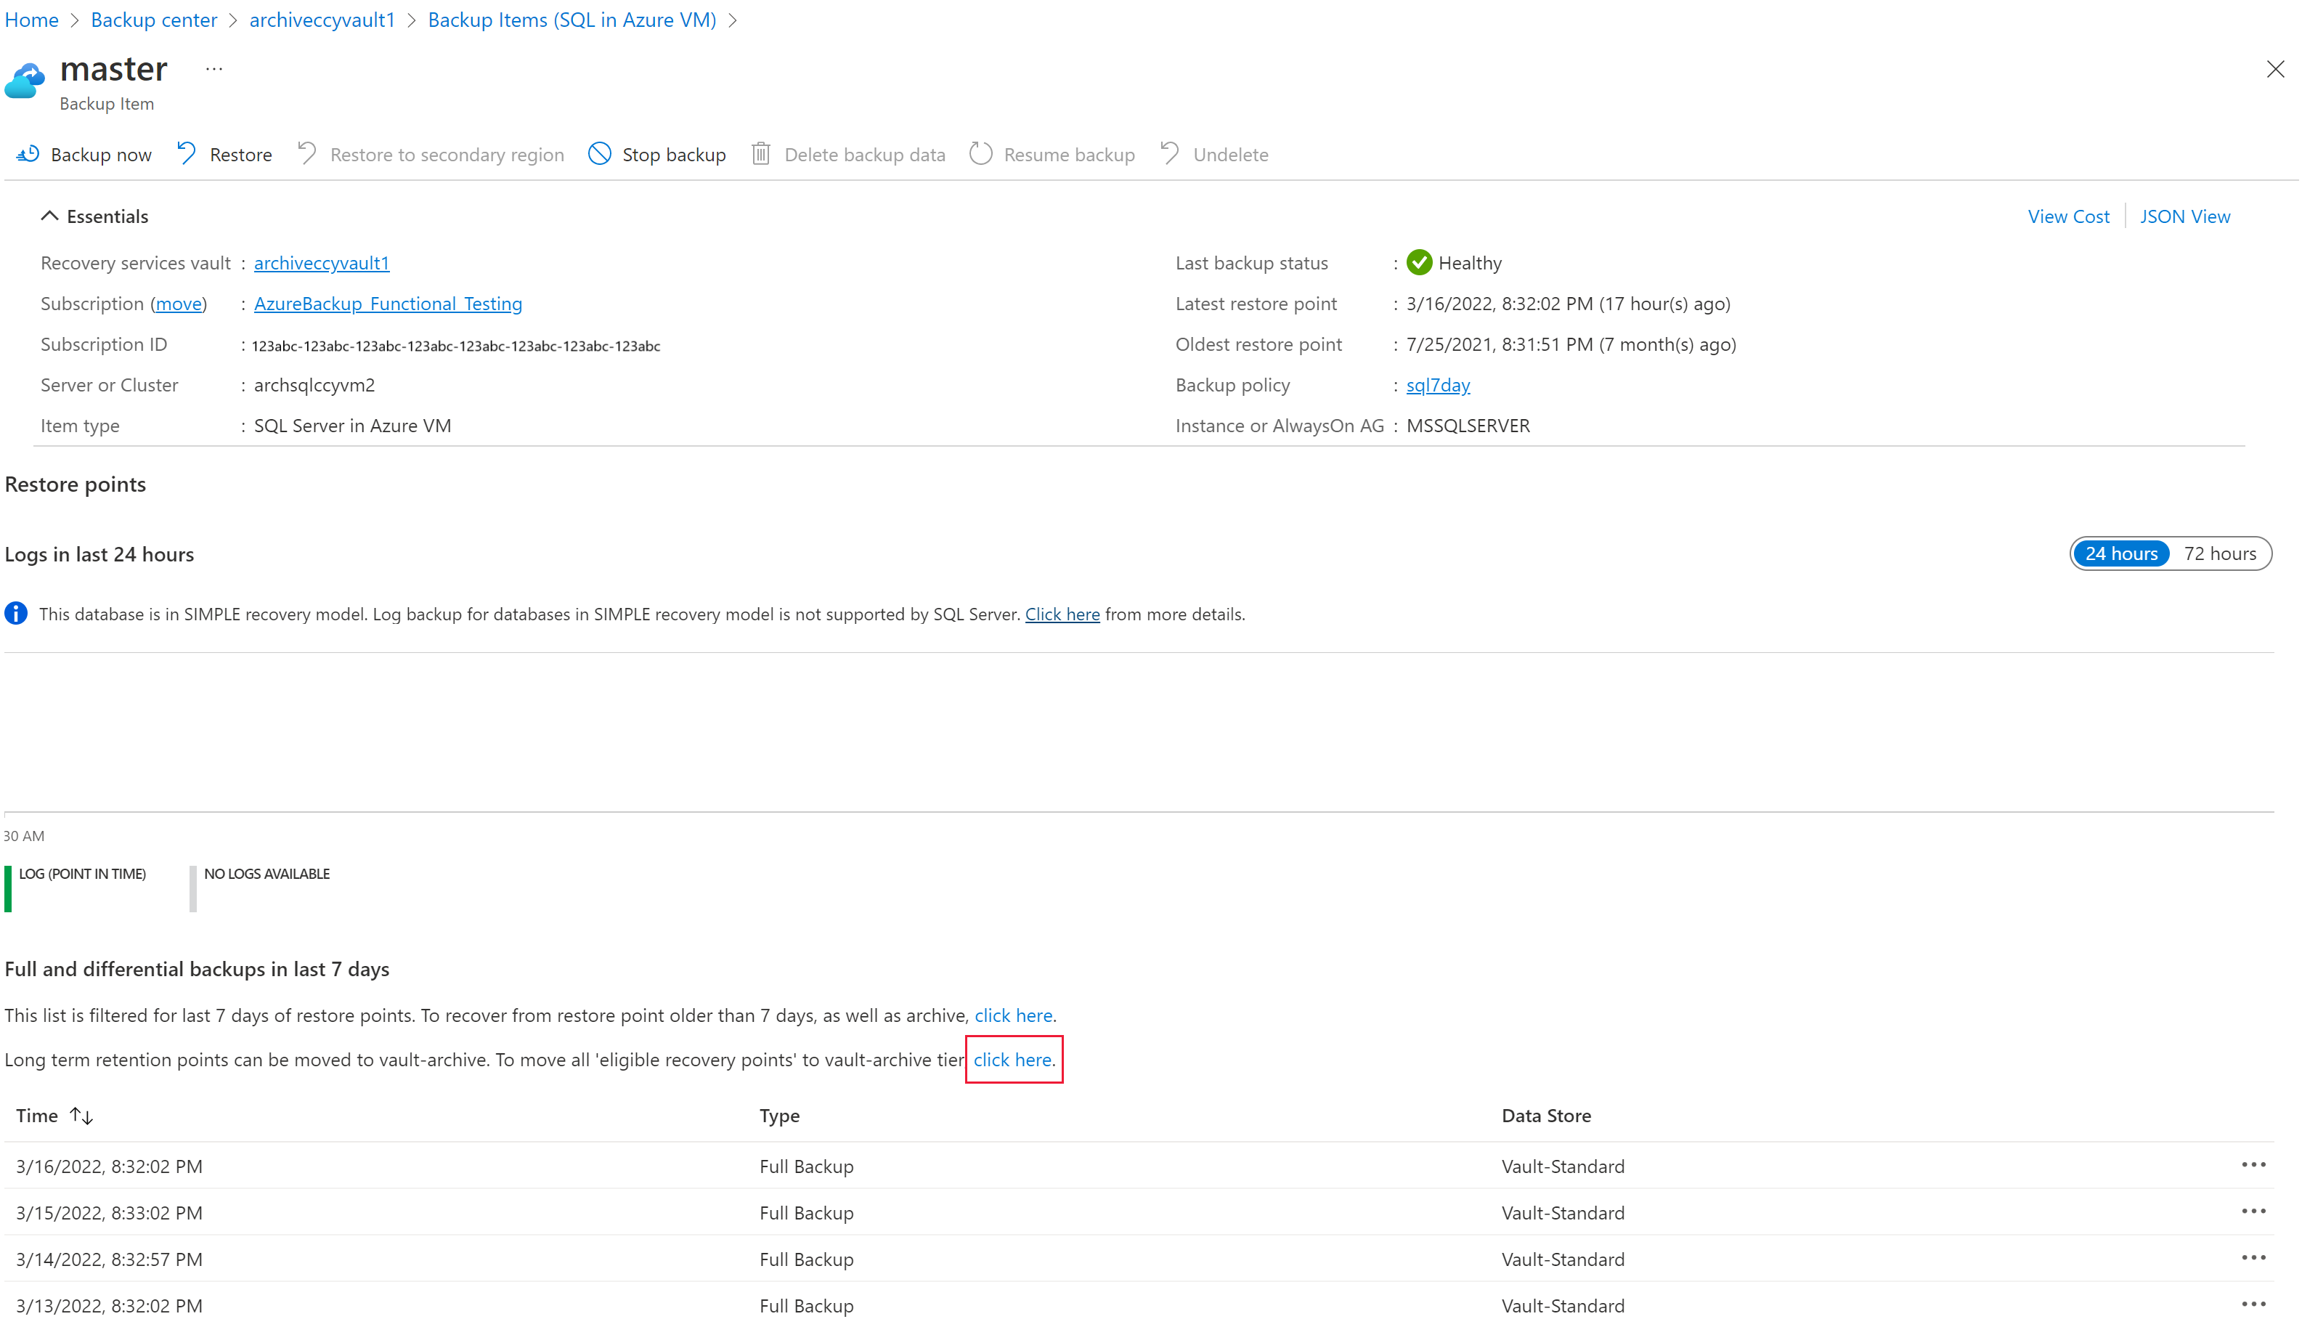Toggle to 24 hours log view
2302x1327 pixels.
click(2120, 552)
